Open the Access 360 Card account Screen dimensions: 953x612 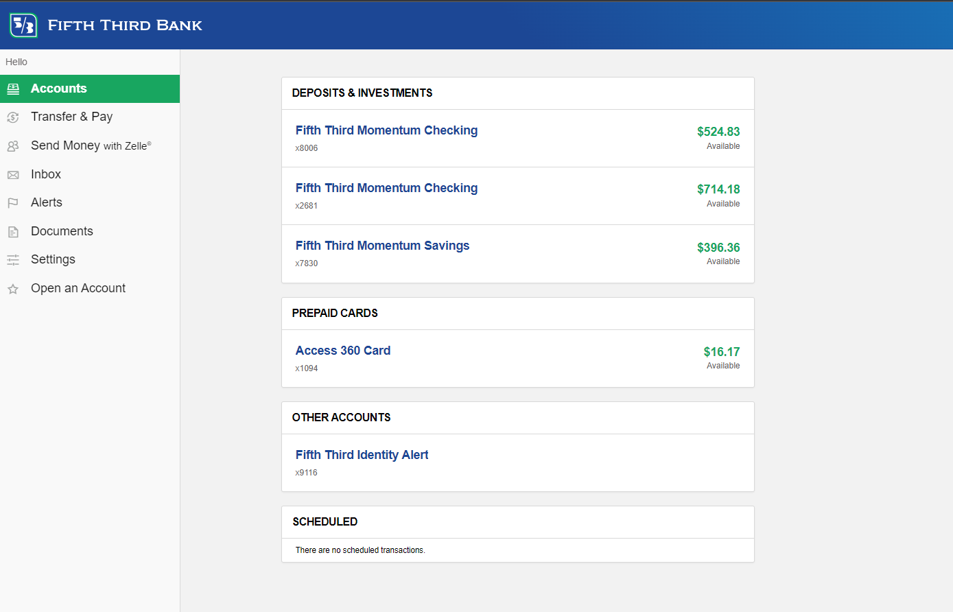pyautogui.click(x=343, y=351)
